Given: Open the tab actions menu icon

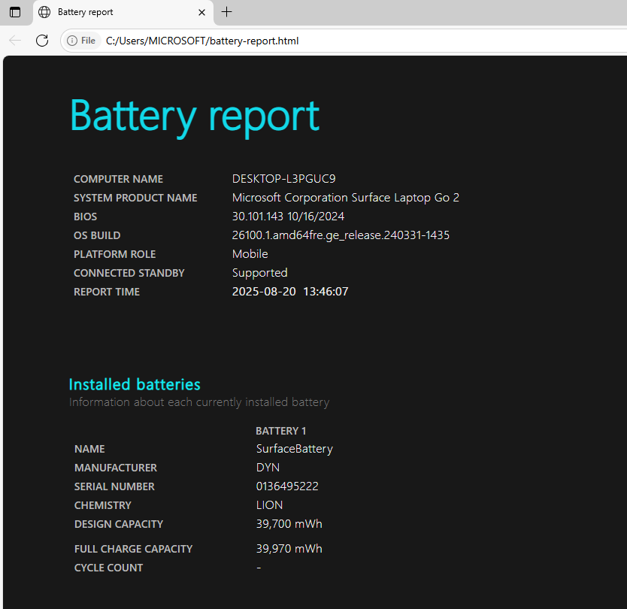Looking at the screenshot, I should pyautogui.click(x=15, y=12).
